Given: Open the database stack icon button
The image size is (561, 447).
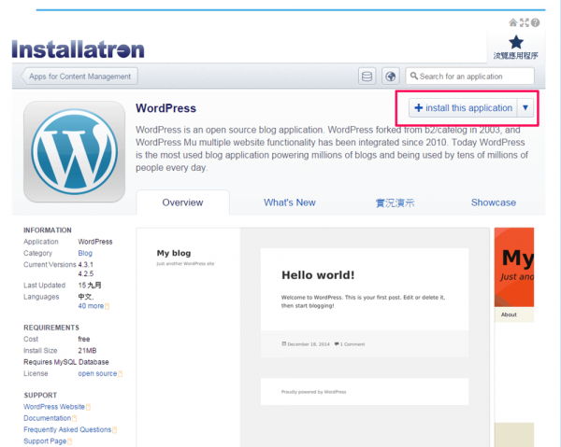Looking at the screenshot, I should [367, 77].
